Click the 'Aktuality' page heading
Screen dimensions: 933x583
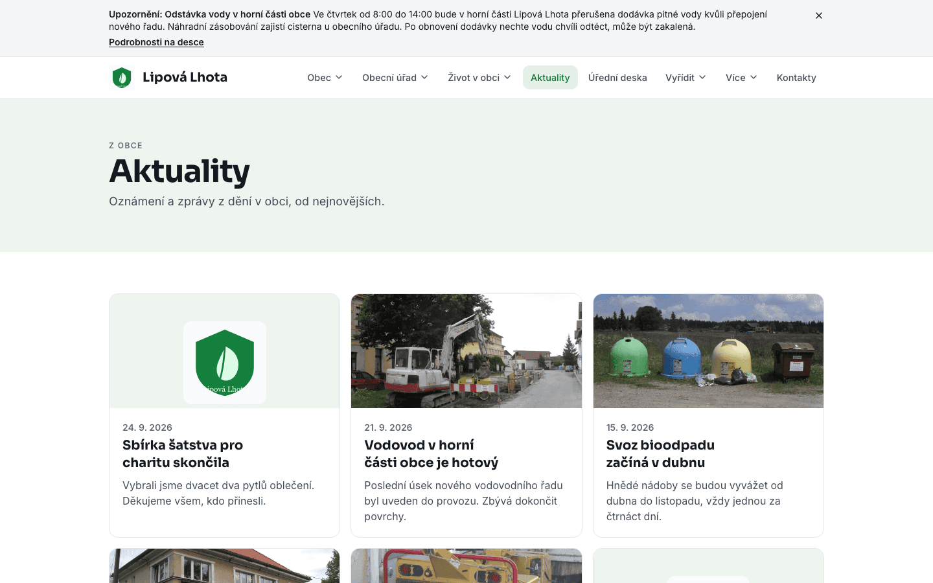179,171
